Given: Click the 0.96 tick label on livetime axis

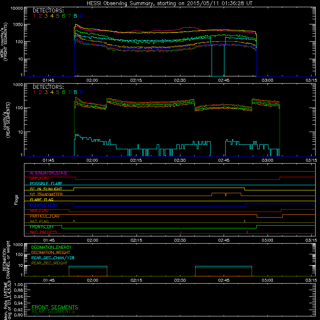Looking at the screenshot, I should [x=18, y=296].
